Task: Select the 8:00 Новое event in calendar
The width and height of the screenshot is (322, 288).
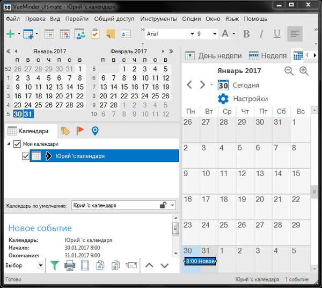Action: [200, 261]
